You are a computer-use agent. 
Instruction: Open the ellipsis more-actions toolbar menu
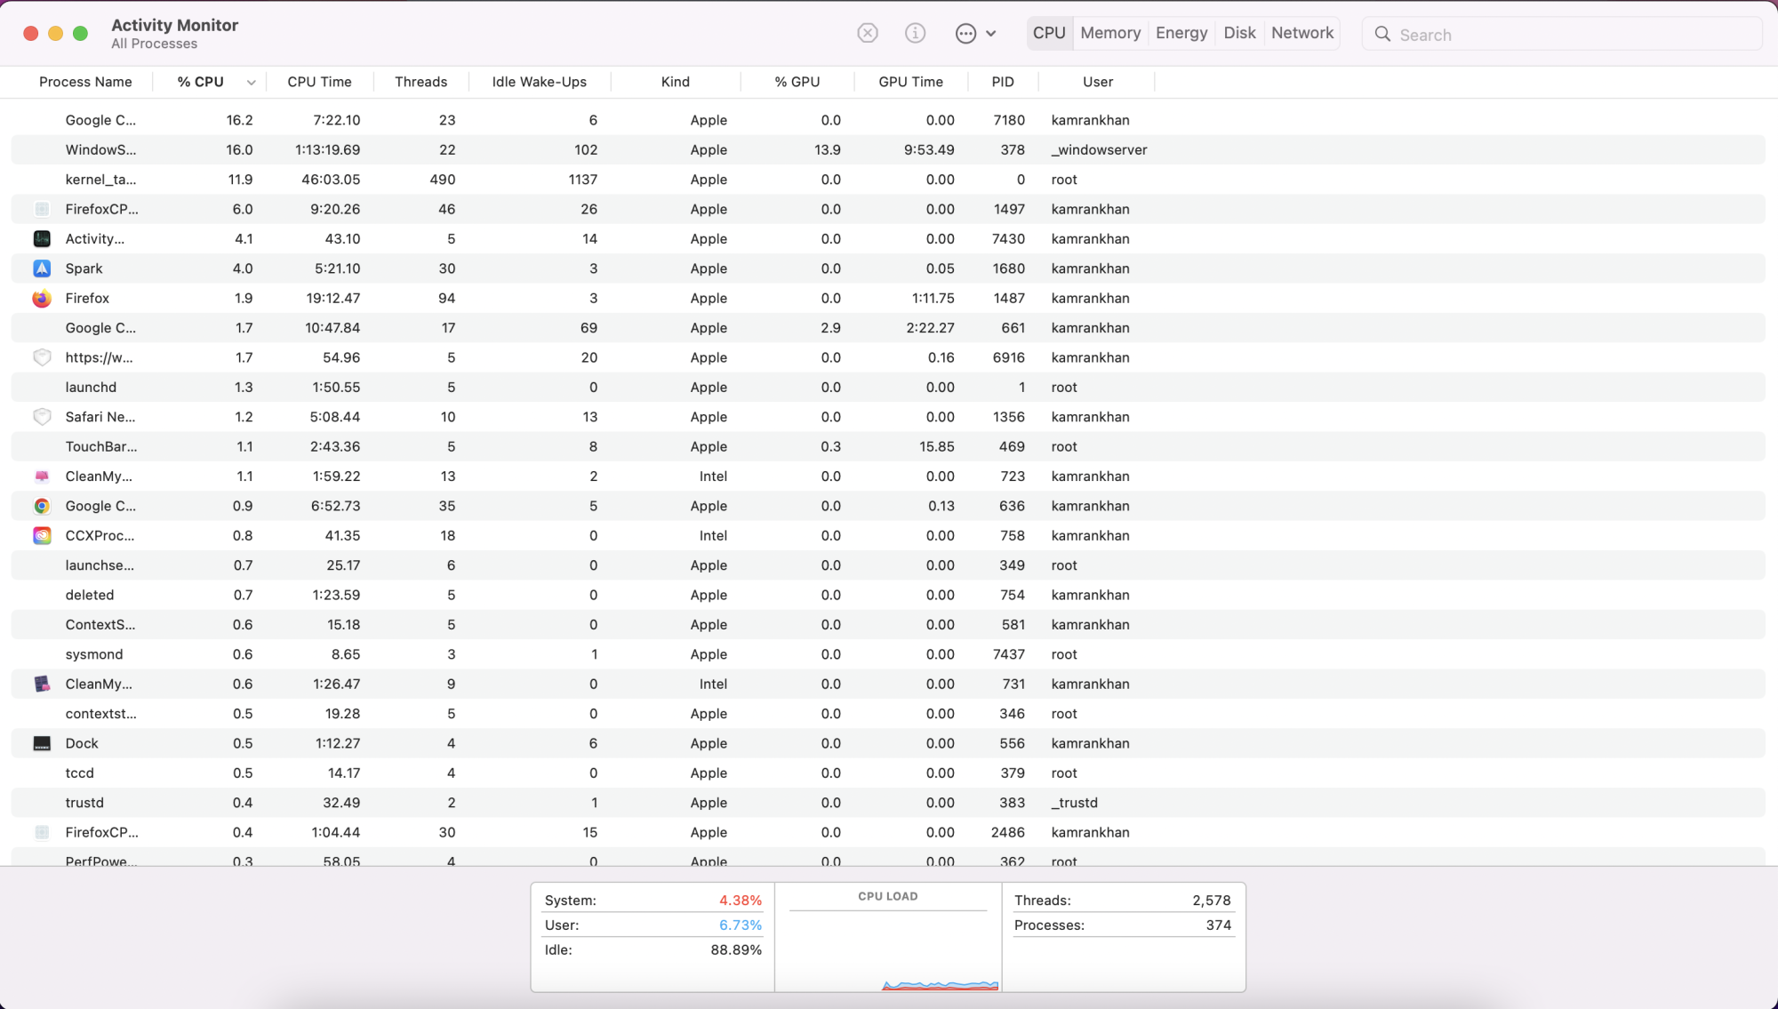point(975,33)
